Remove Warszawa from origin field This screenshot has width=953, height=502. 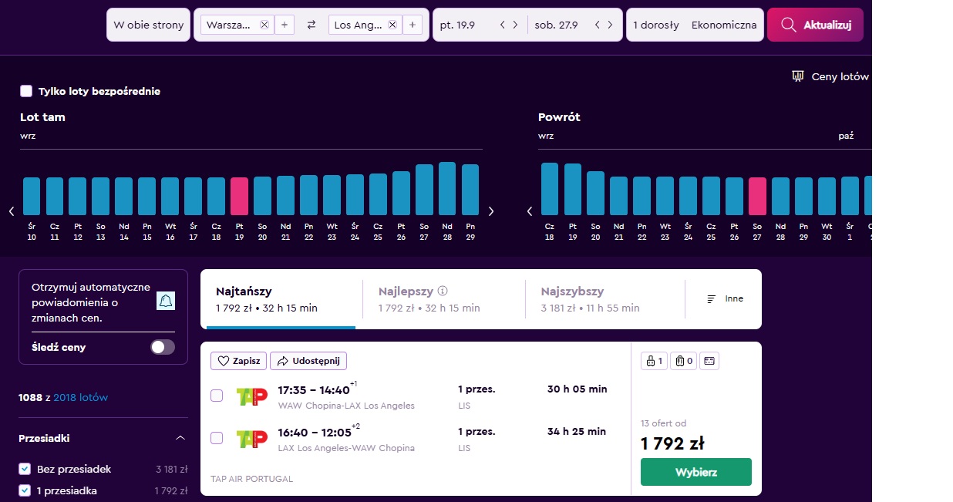pyautogui.click(x=264, y=25)
